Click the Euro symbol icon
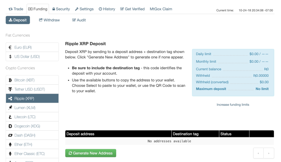 pyautogui.click(x=10, y=47)
